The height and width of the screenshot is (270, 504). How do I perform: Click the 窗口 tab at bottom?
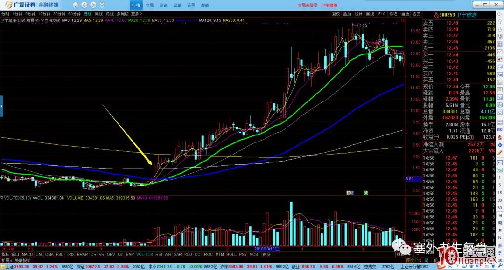tap(15, 254)
